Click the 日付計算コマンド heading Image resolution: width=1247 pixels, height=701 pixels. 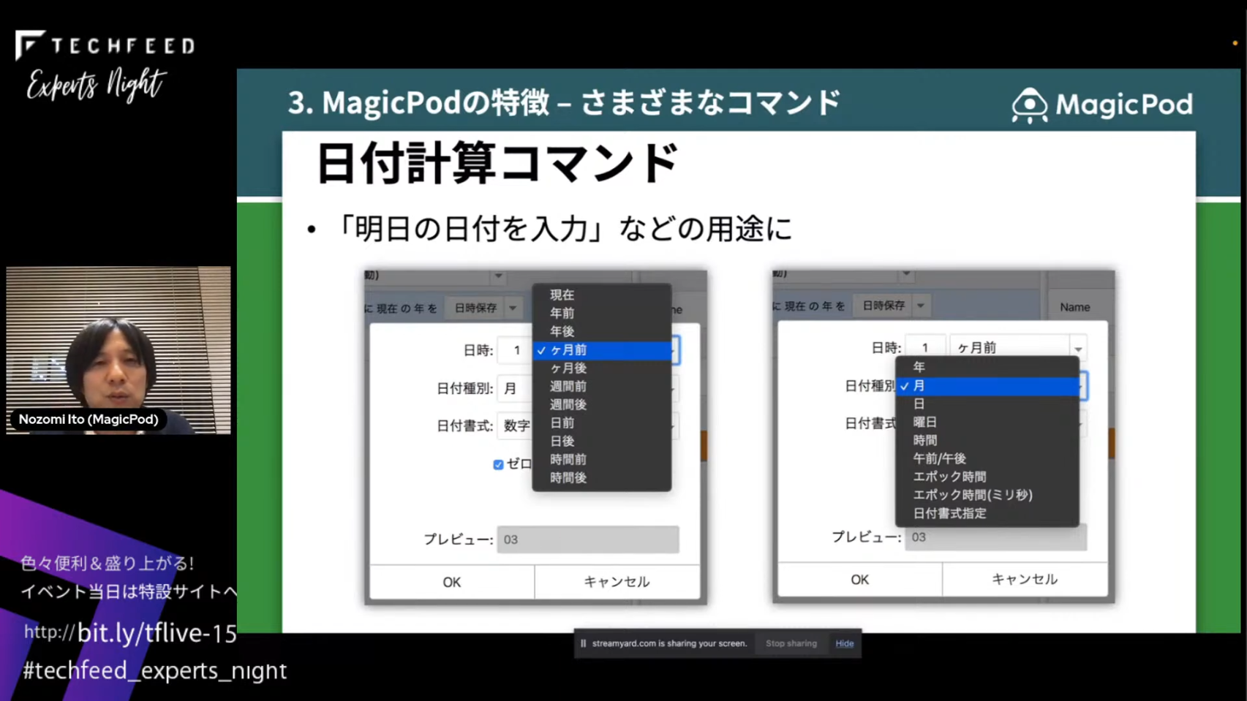[497, 162]
